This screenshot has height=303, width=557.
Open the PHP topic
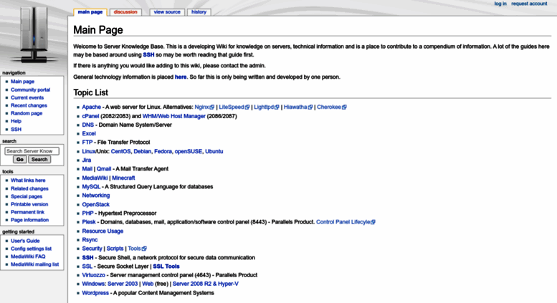coord(87,213)
